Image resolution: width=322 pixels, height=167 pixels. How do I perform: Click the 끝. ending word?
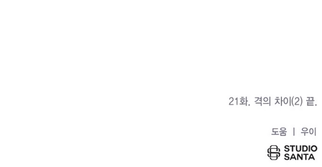312,101
